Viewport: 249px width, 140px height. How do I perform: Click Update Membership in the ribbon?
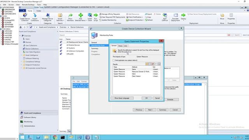[108, 20]
